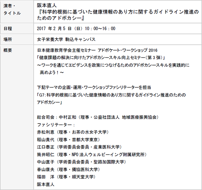The image size is (202, 190).
Task: Click the 日程 row label
Action: (x=8, y=28)
